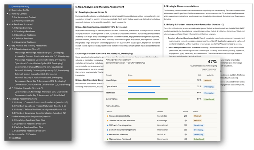The width and height of the screenshot is (254, 150).
Task: Click the Minimal maturity badge for Knowledge domain
Action: point(208,80)
